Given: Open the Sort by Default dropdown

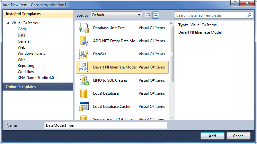Looking at the screenshot, I should pyautogui.click(x=117, y=15).
